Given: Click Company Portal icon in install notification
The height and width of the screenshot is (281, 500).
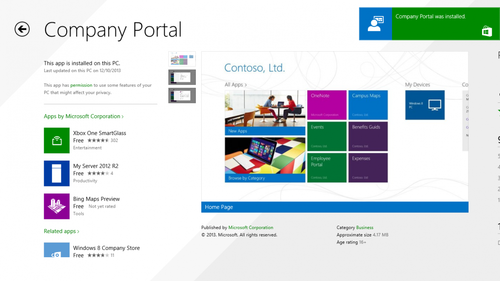Looking at the screenshot, I should (375, 24).
